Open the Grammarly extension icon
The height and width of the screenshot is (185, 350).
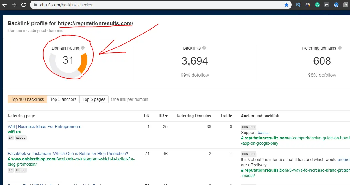pos(317,5)
